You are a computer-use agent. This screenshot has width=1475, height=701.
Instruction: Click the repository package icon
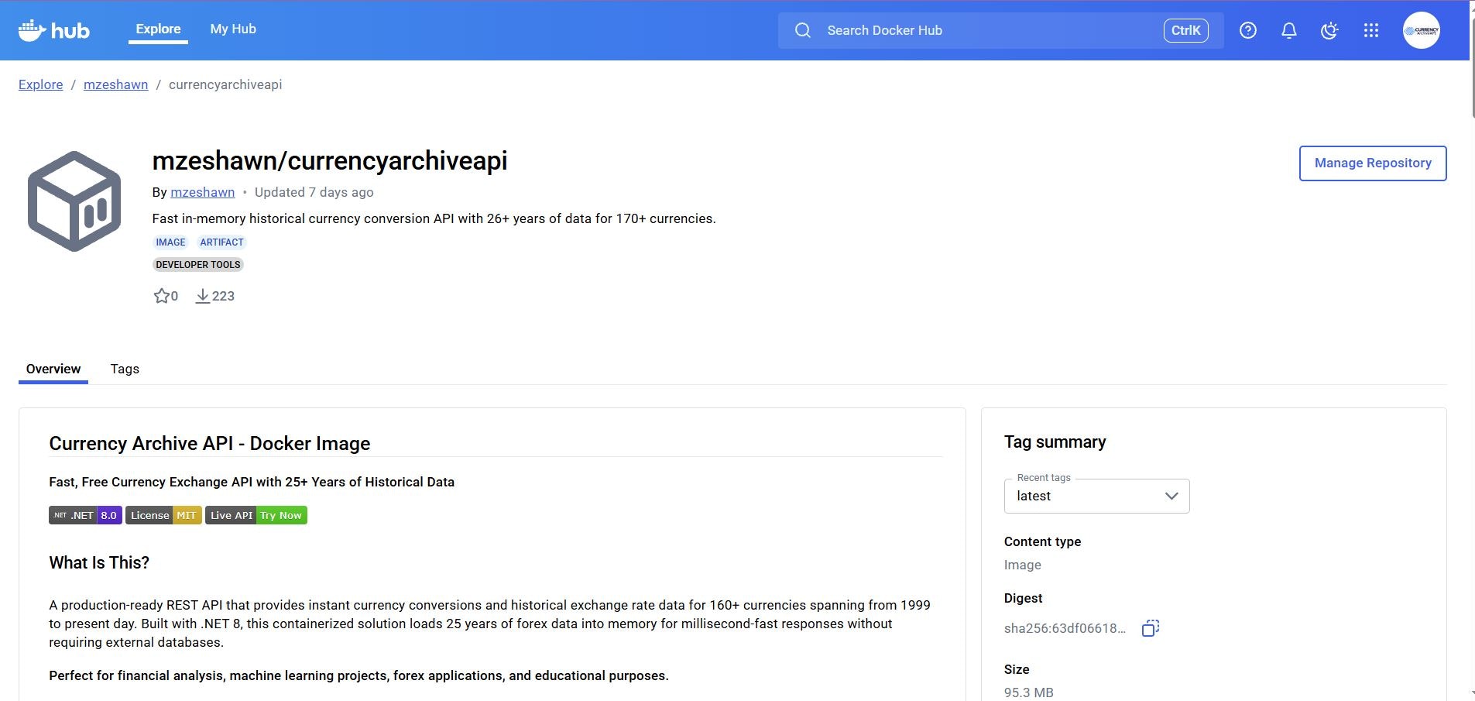[74, 200]
